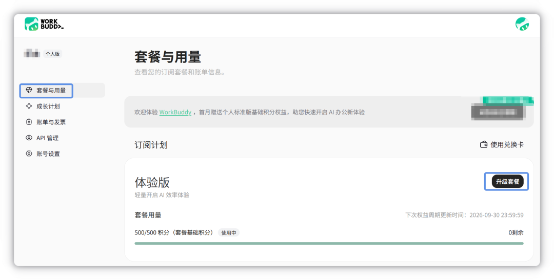The image size is (554, 280).
Task: Click the 升级套餐 button
Action: click(507, 182)
